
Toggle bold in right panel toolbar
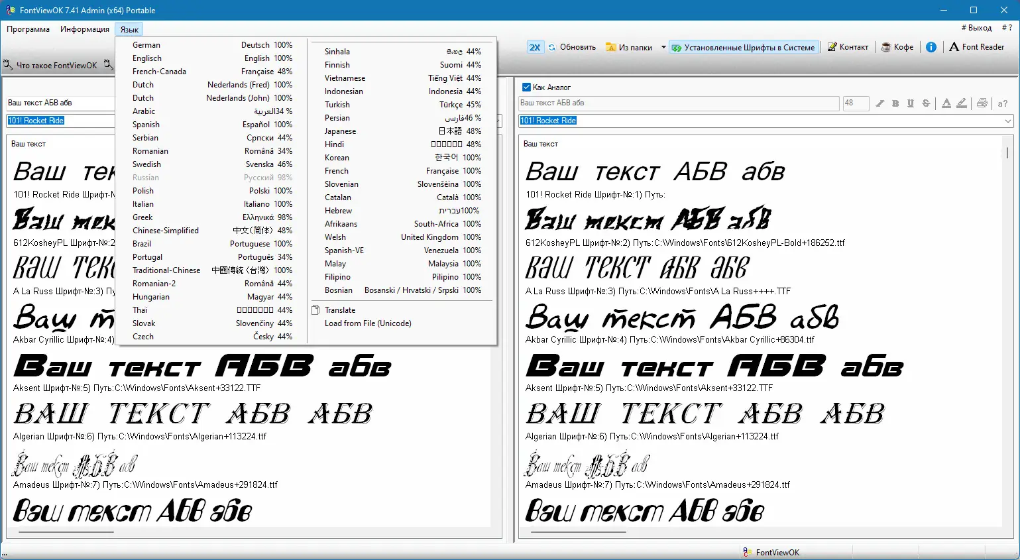[x=895, y=103]
